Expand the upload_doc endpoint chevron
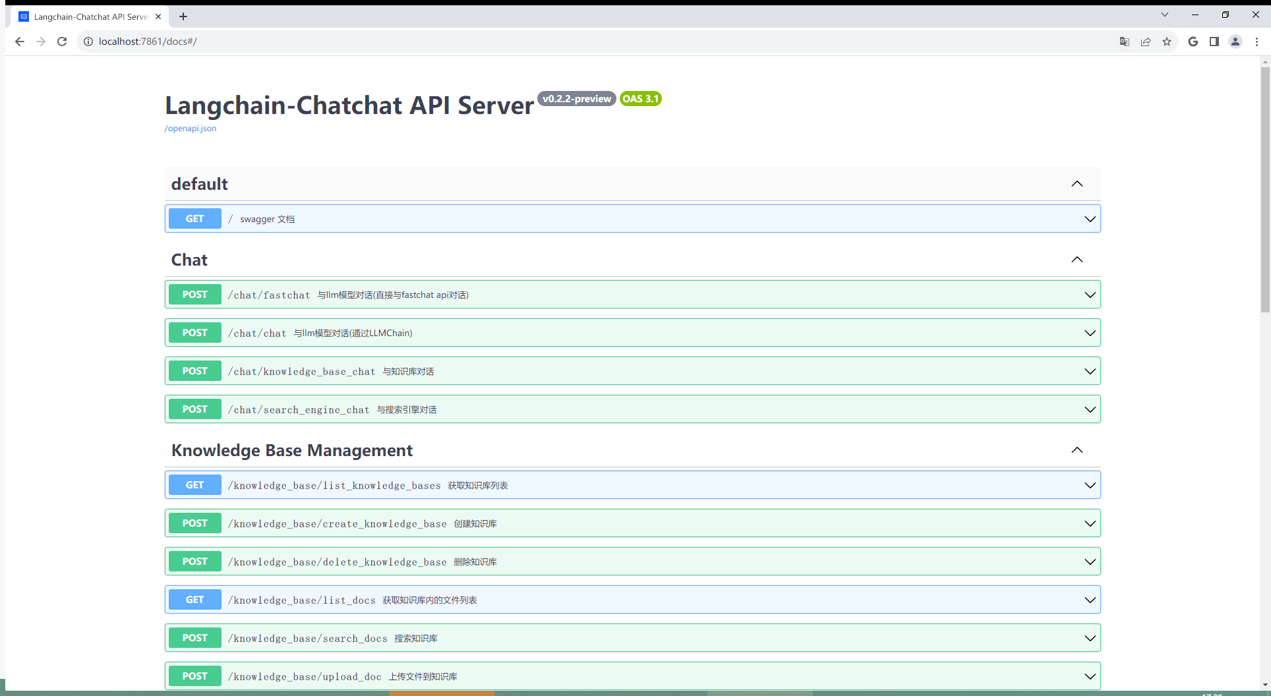This screenshot has height=696, width=1271. tap(1090, 676)
